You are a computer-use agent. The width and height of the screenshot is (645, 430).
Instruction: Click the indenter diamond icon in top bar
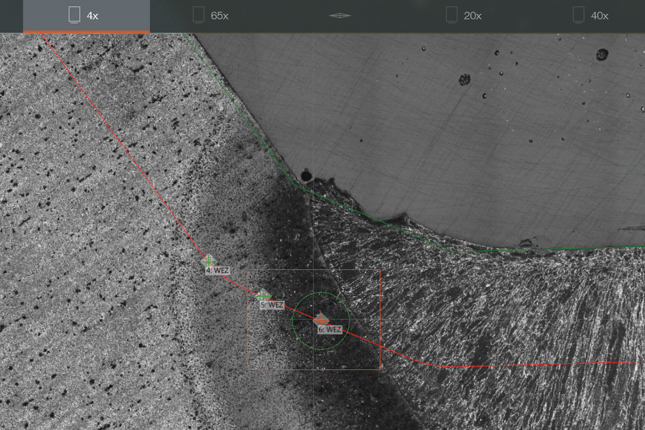pos(340,16)
